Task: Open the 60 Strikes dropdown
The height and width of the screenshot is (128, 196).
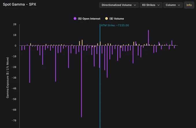Action: point(151,5)
